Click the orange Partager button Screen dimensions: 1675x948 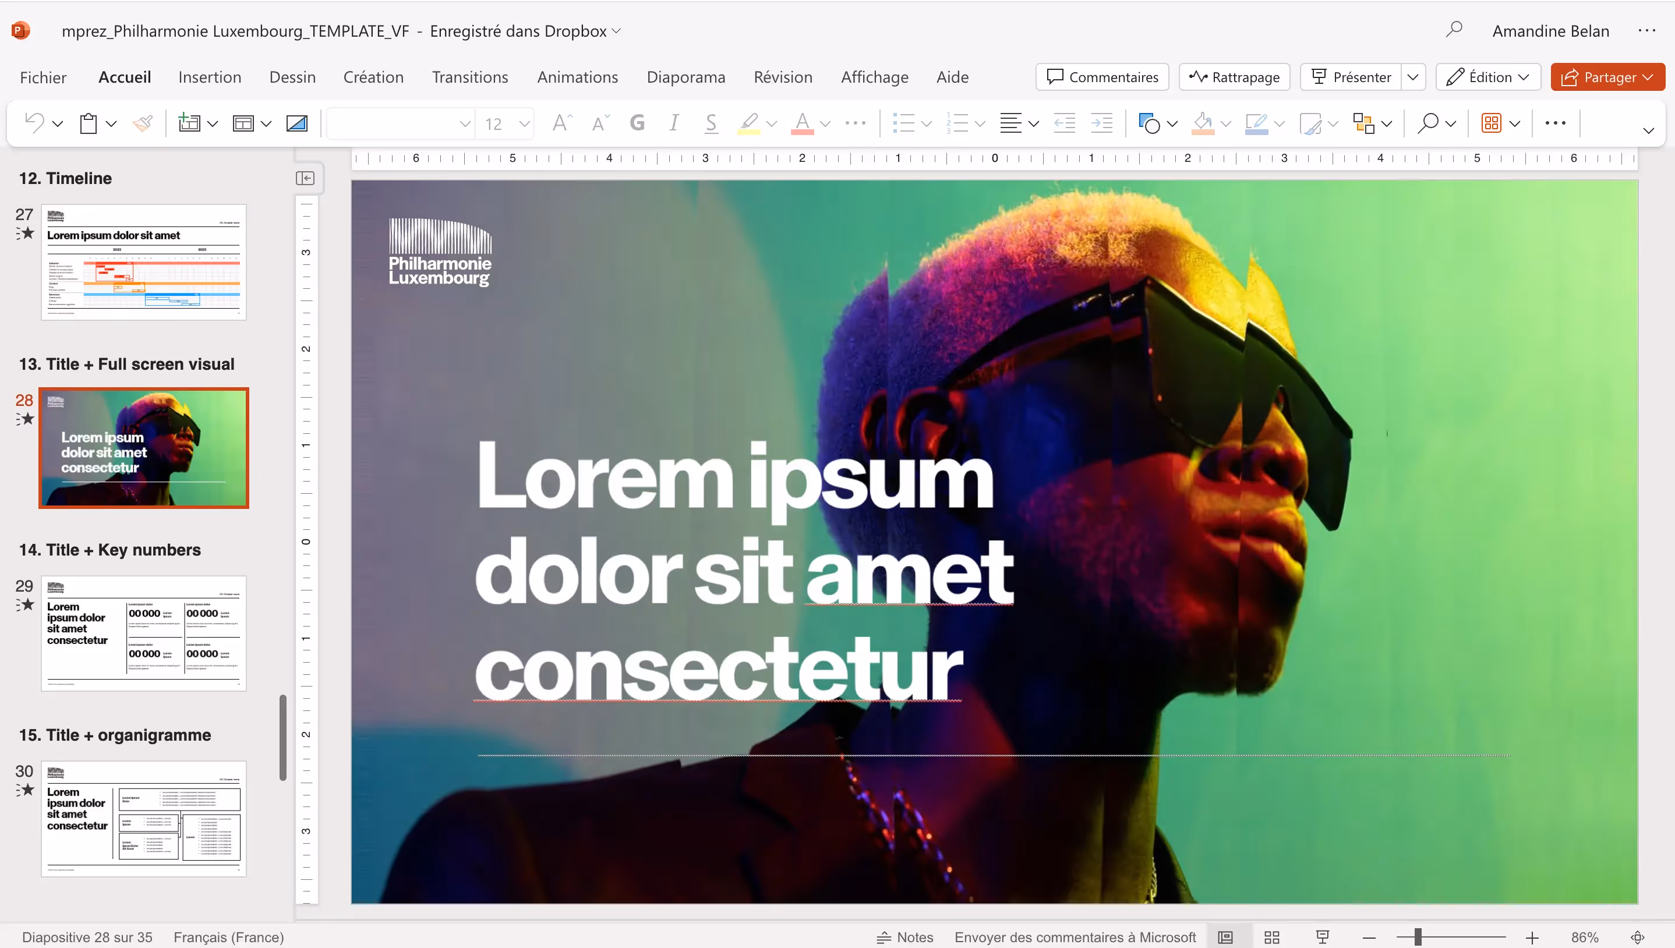1607,77
